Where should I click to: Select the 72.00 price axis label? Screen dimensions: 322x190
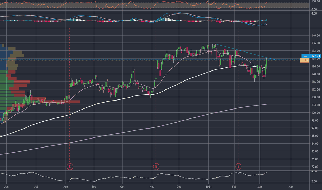pos(315,167)
